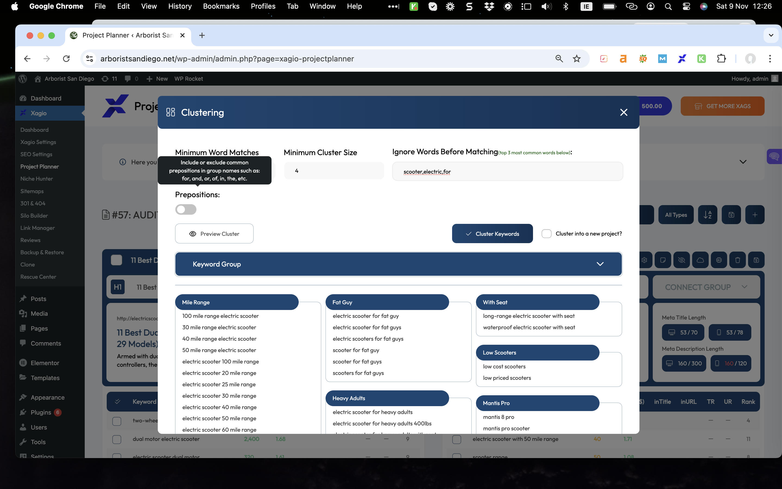Click the Cluster Keywords button

(x=492, y=234)
